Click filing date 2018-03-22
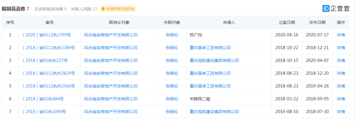The image size is (355, 125). pyautogui.click(x=287, y=99)
